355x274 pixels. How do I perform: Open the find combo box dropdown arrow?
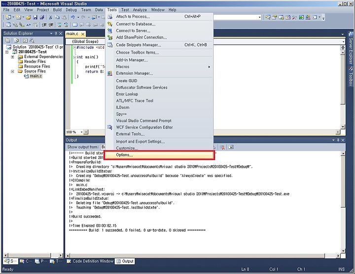[x=259, y=17]
